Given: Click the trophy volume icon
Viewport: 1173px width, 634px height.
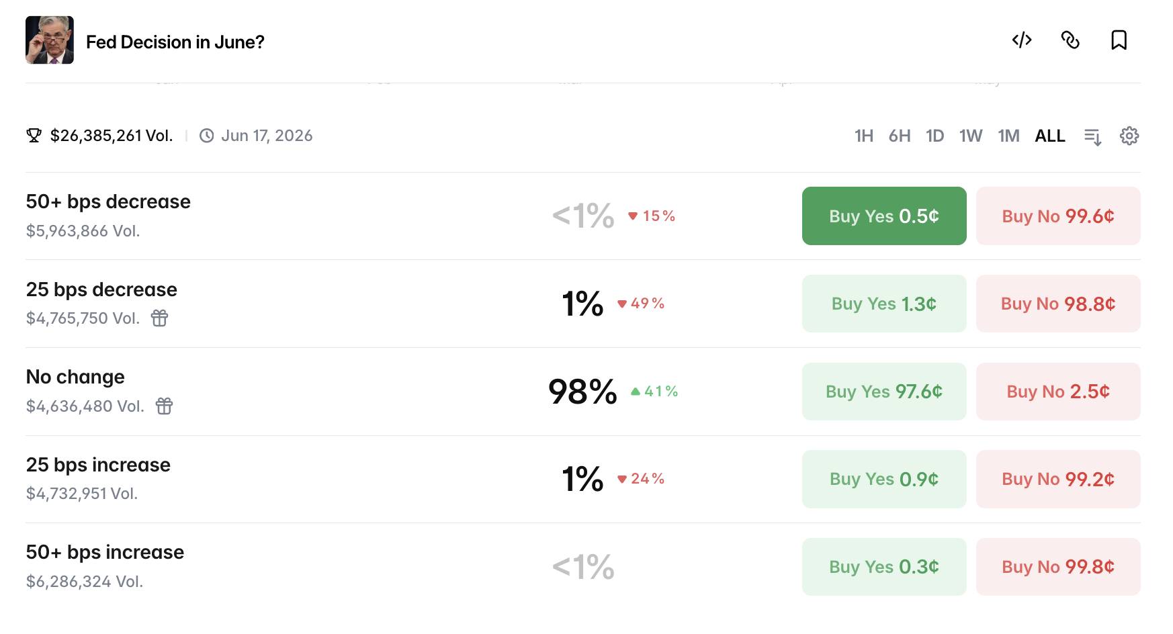Looking at the screenshot, I should [x=34, y=136].
